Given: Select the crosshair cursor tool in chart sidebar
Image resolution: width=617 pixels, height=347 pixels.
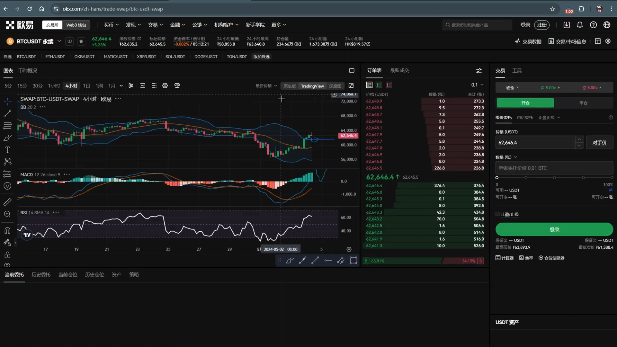Looking at the screenshot, I should coord(7,101).
